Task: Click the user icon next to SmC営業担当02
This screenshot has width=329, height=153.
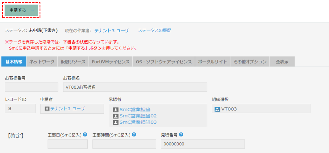Action: click(x=116, y=116)
